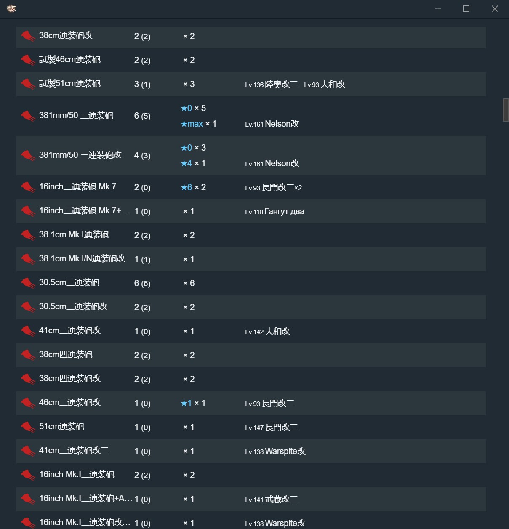The height and width of the screenshot is (529, 509).
Task: Click the gun icon next to 試製51cm連装砲
Action: [x=28, y=84]
